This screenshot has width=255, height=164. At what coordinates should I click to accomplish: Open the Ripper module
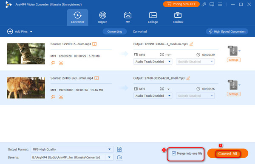coord(102,17)
